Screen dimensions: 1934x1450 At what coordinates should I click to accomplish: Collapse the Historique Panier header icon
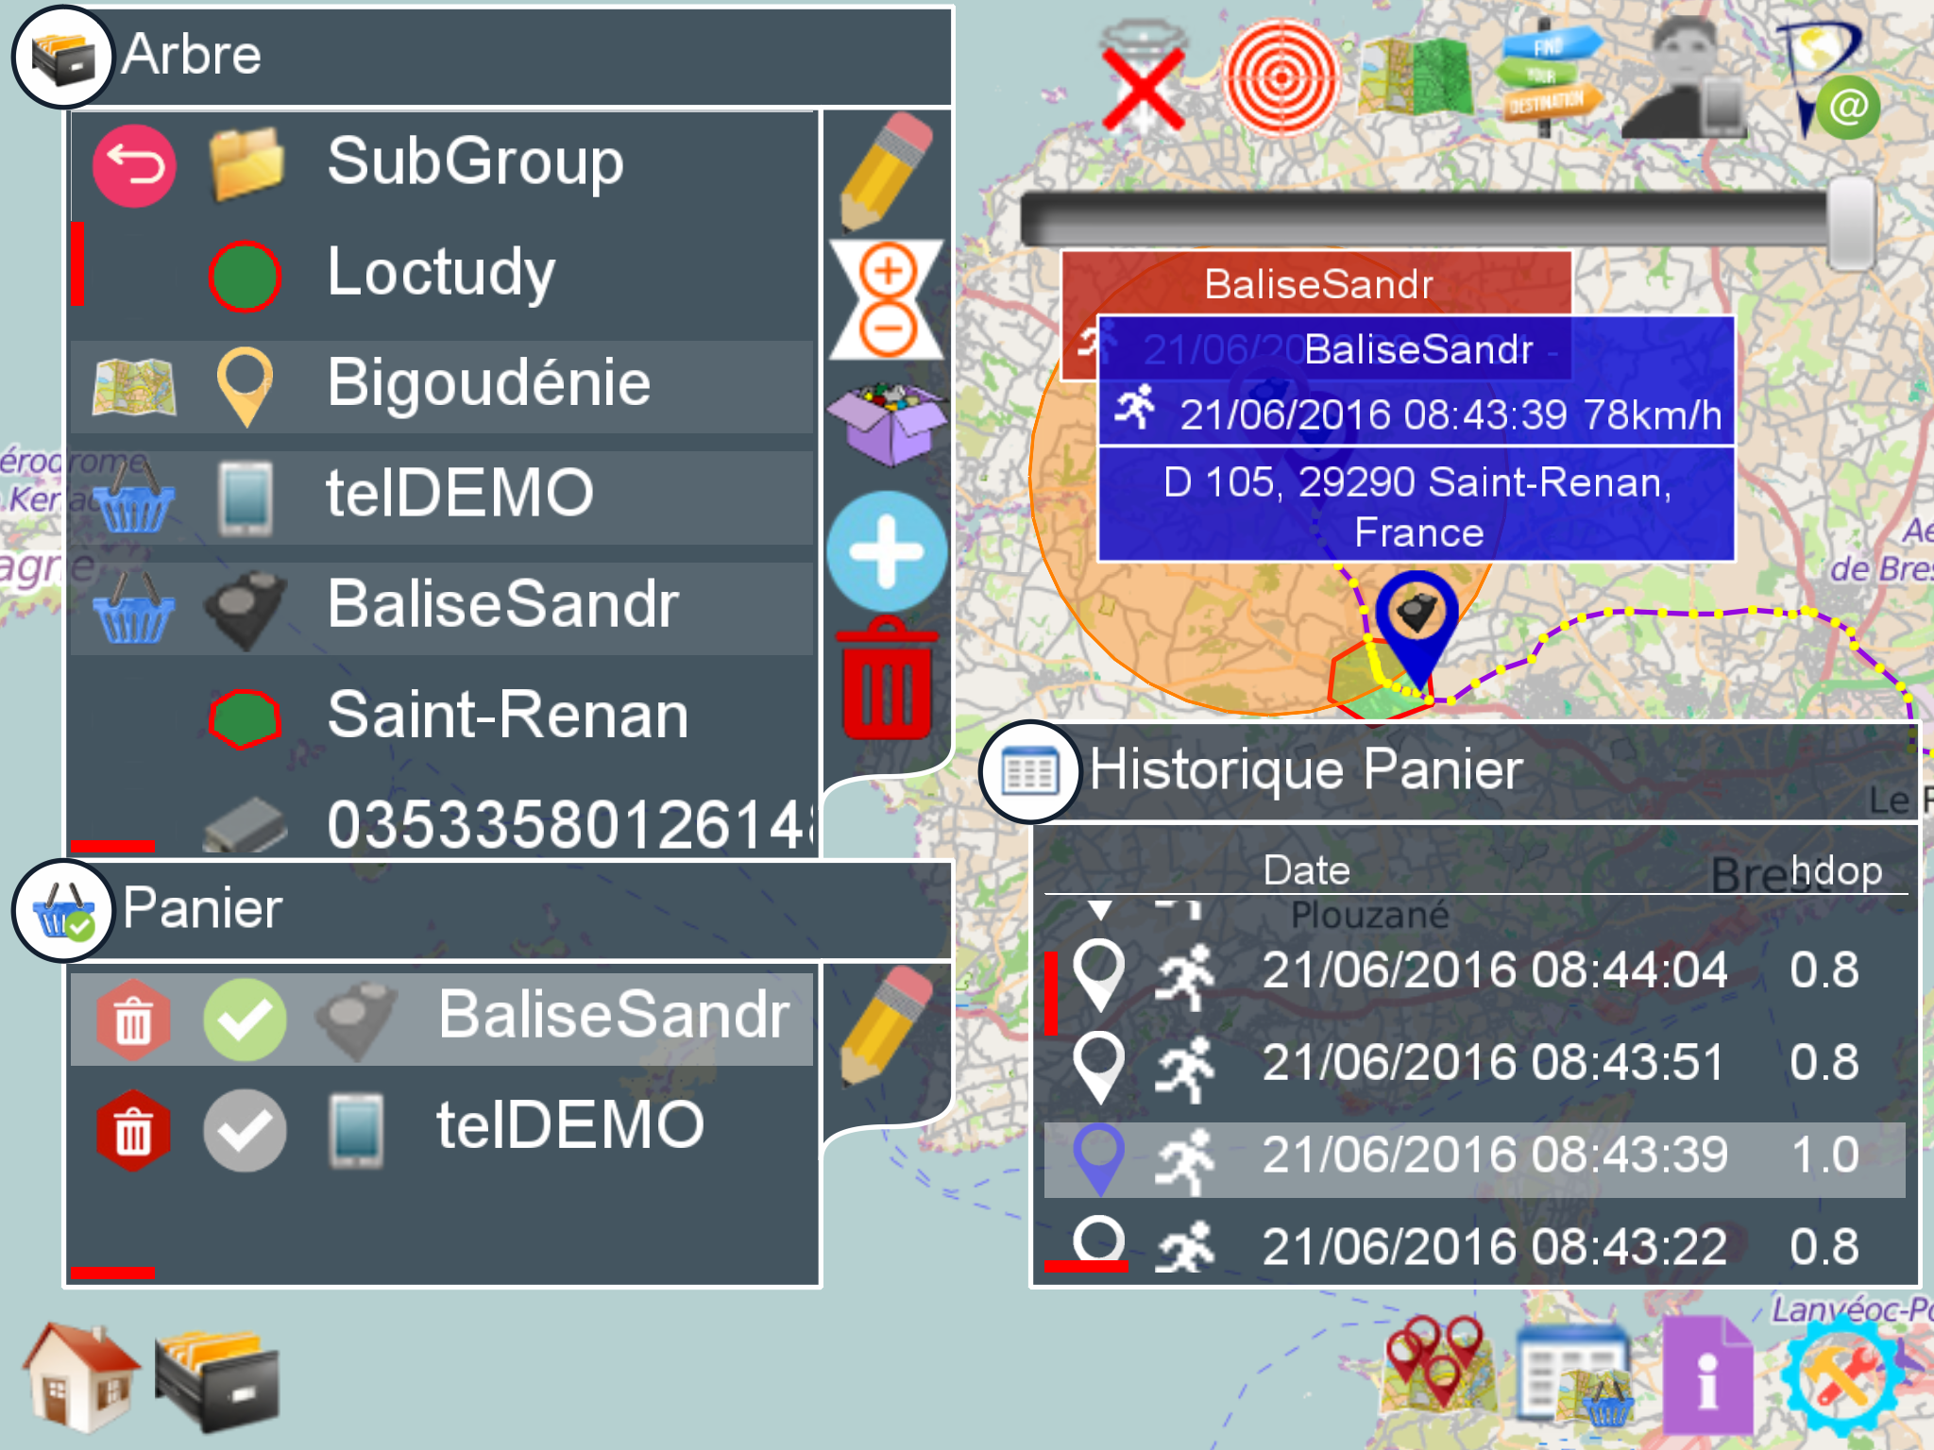coord(1030,771)
